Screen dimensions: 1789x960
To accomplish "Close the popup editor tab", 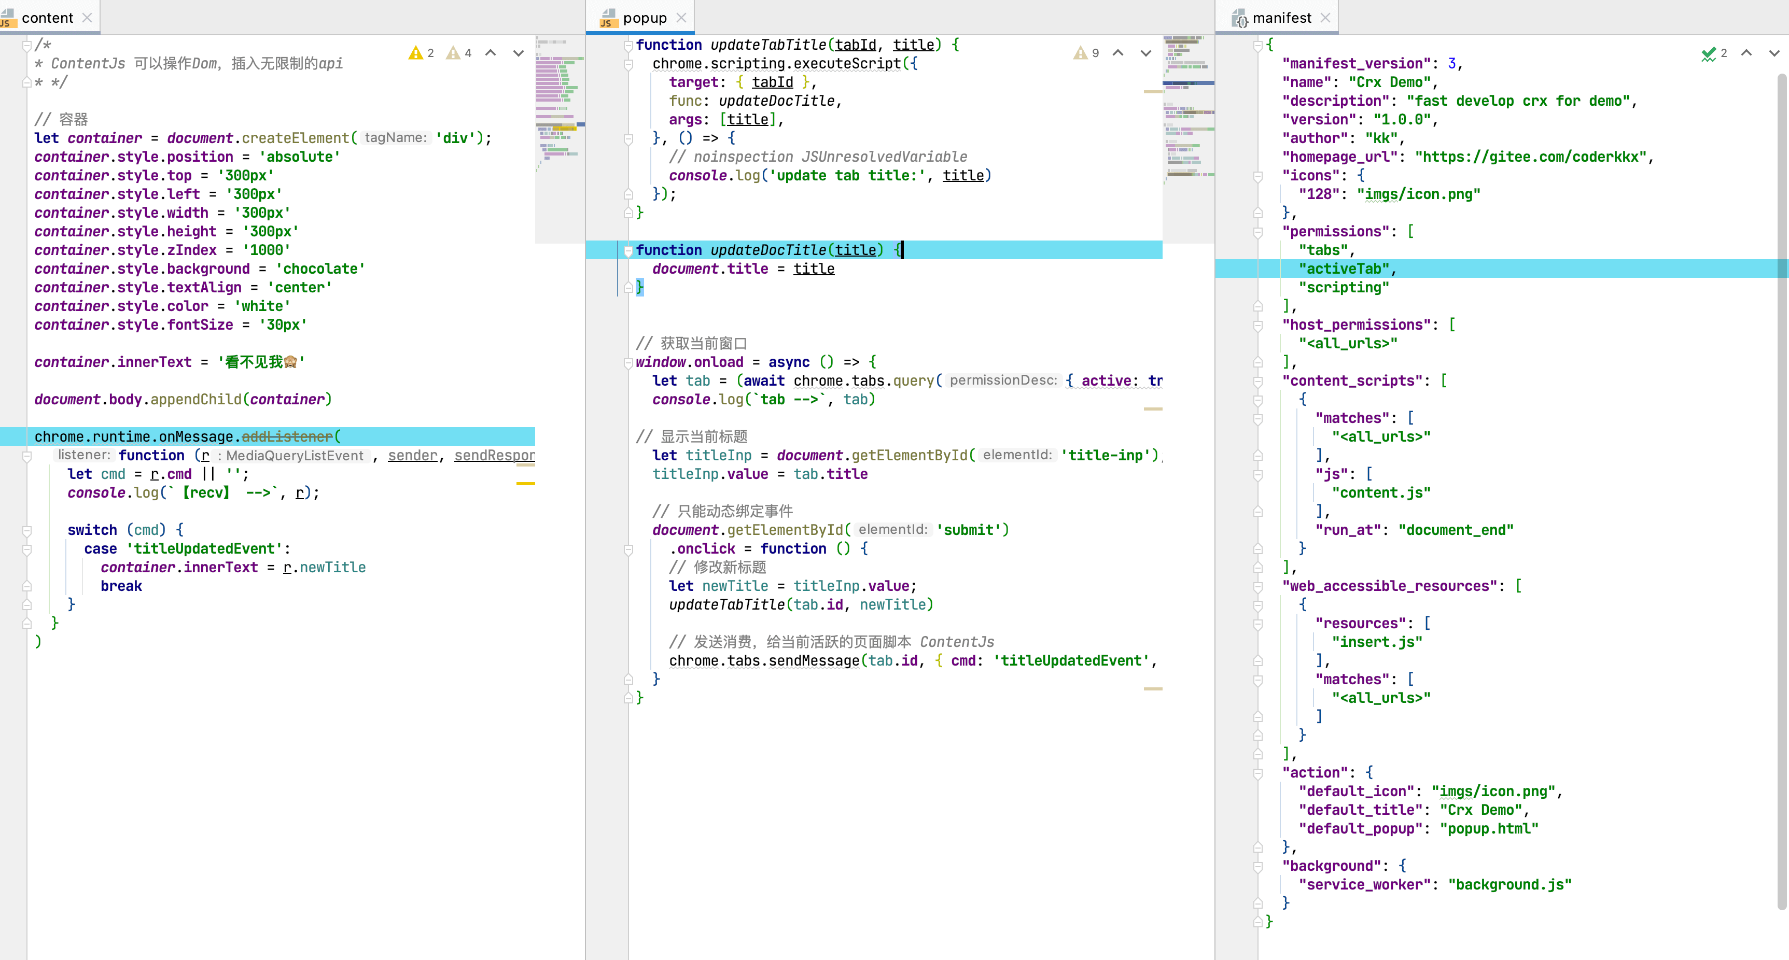I will [681, 18].
